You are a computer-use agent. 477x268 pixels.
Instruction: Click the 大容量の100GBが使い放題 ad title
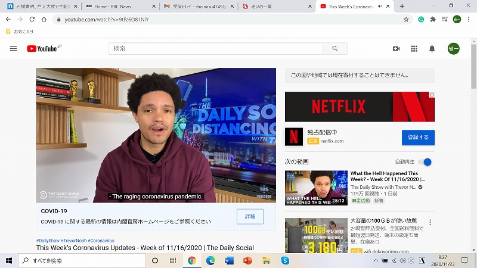coord(383,220)
